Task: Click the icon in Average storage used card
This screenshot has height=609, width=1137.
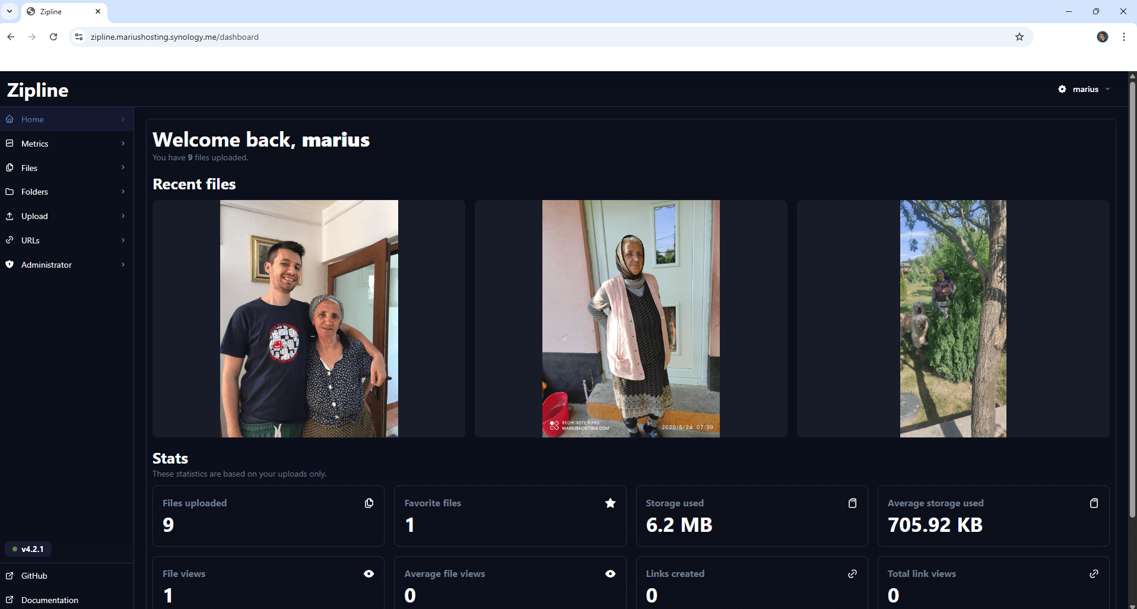Action: [x=1094, y=503]
